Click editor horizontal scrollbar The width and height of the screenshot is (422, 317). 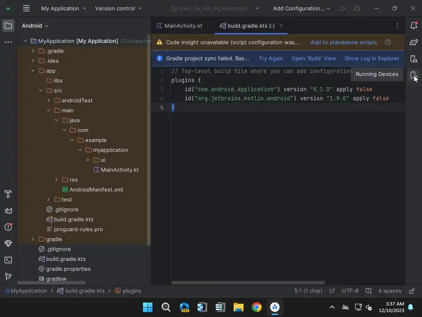248,283
